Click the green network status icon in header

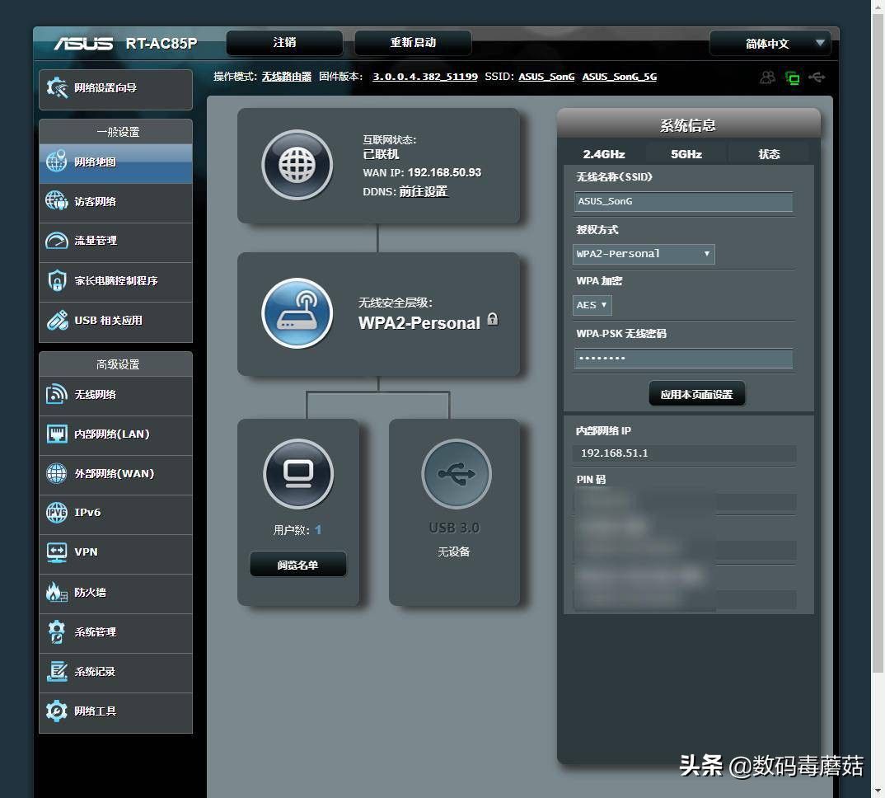pos(793,77)
